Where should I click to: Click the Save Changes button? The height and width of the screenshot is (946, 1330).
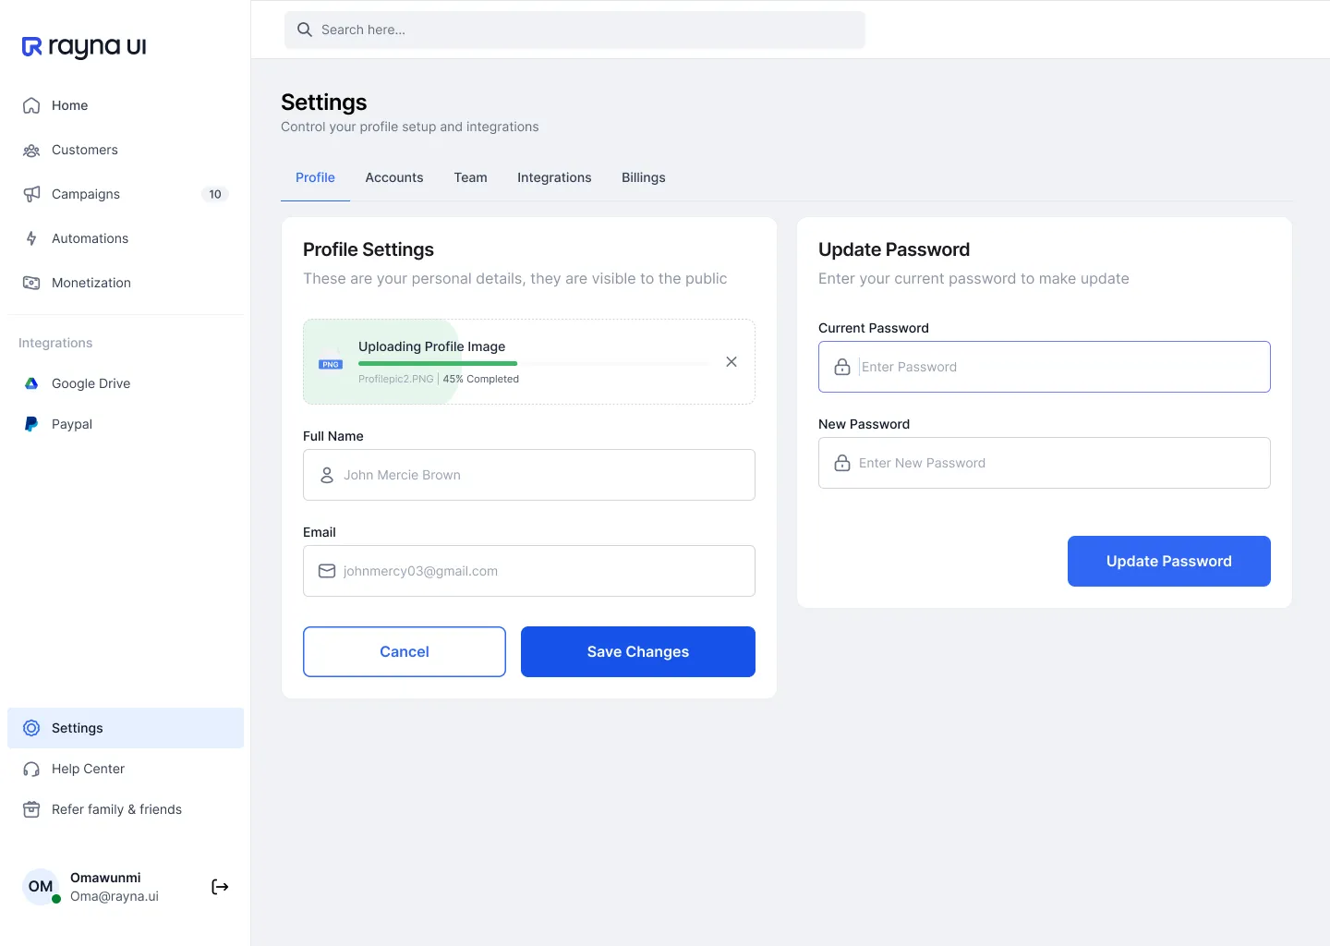tap(637, 651)
